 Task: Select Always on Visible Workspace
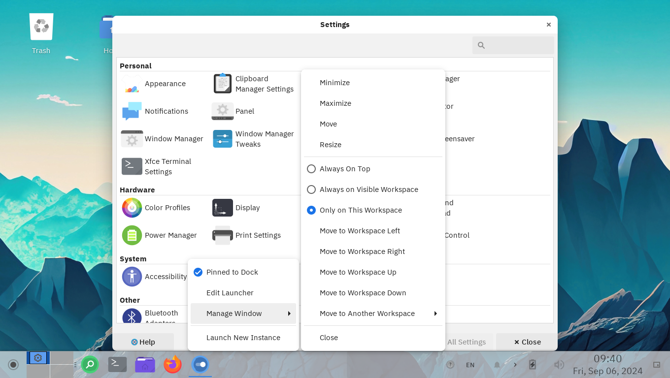click(x=368, y=189)
